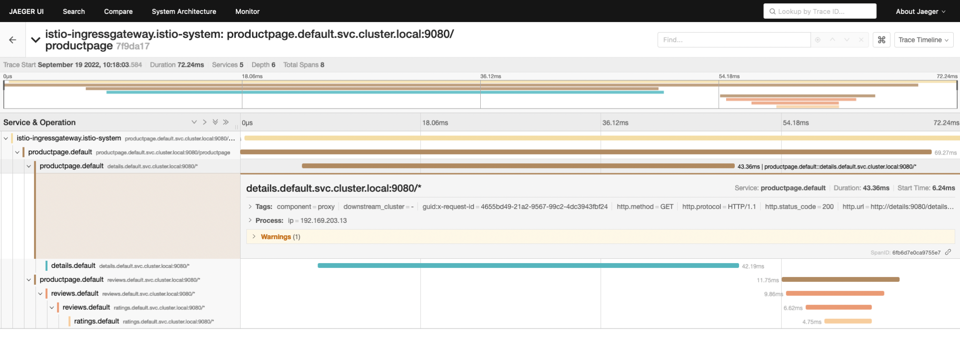Viewport: 960px width, 352px height.
Task: Click the SpanID 6fb6d7e0ca9755e7 text
Action: (x=916, y=253)
